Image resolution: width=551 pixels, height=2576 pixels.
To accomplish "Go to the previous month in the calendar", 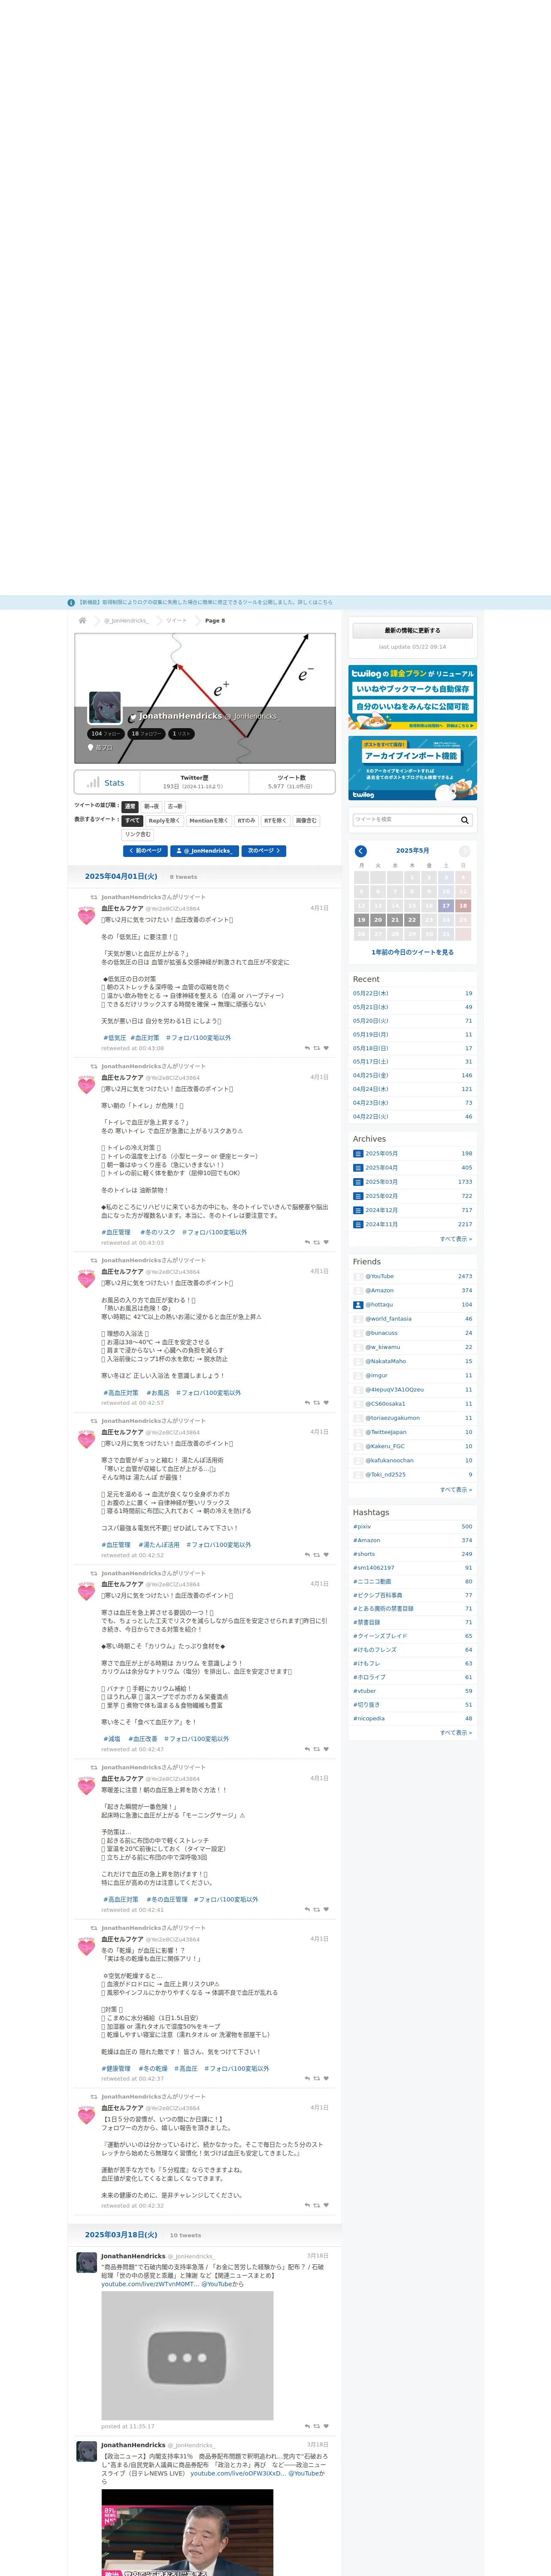I will (361, 851).
